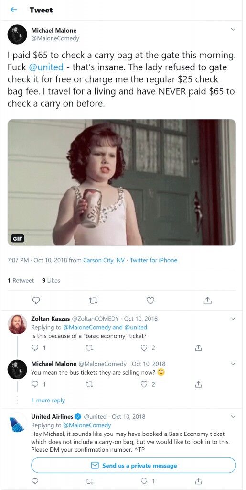The height and width of the screenshot is (490, 246).
Task: Open chevron menu on Zoltan Kaszas's reply
Action: tap(233, 319)
